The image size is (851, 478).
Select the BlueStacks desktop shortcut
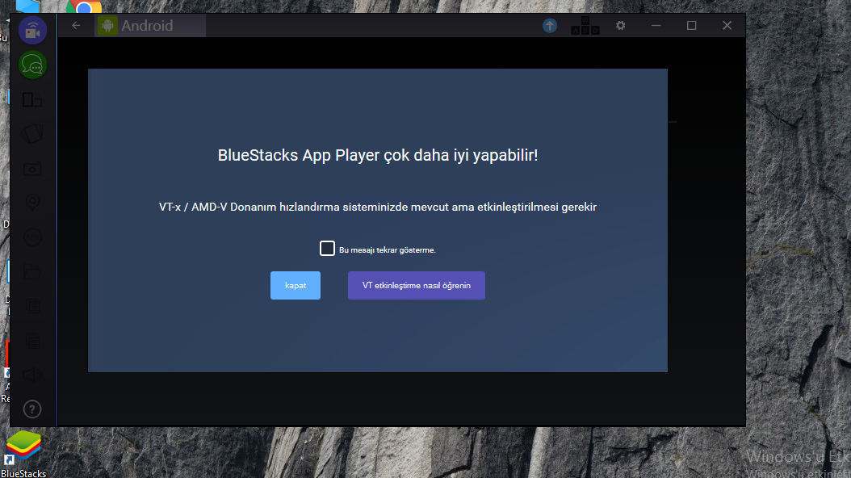click(23, 455)
